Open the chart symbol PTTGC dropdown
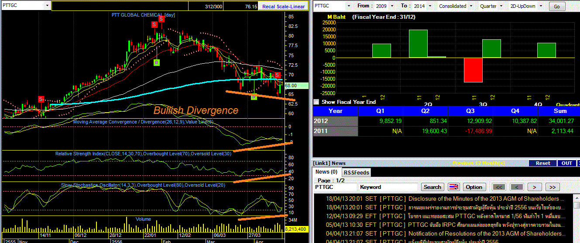The width and height of the screenshot is (580, 243). pyautogui.click(x=47, y=6)
